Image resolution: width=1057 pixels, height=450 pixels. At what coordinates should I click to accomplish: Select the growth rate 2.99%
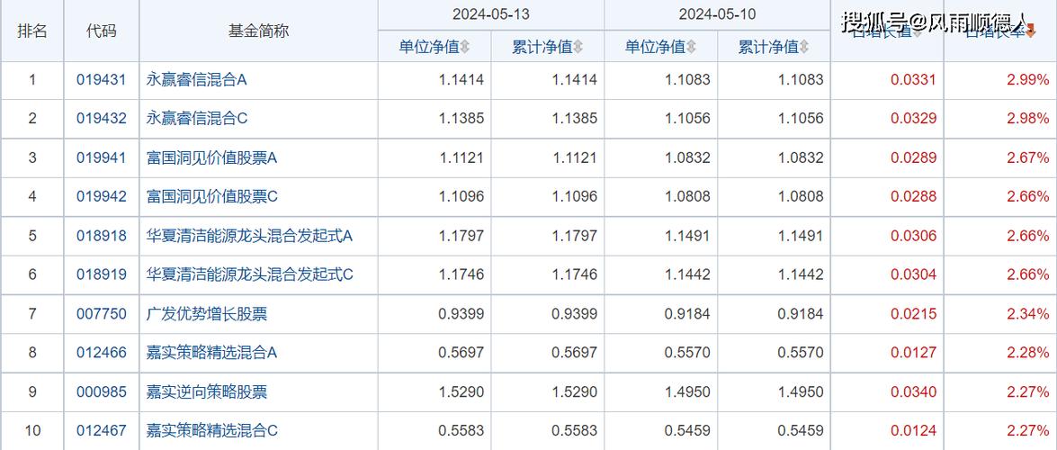click(1028, 79)
